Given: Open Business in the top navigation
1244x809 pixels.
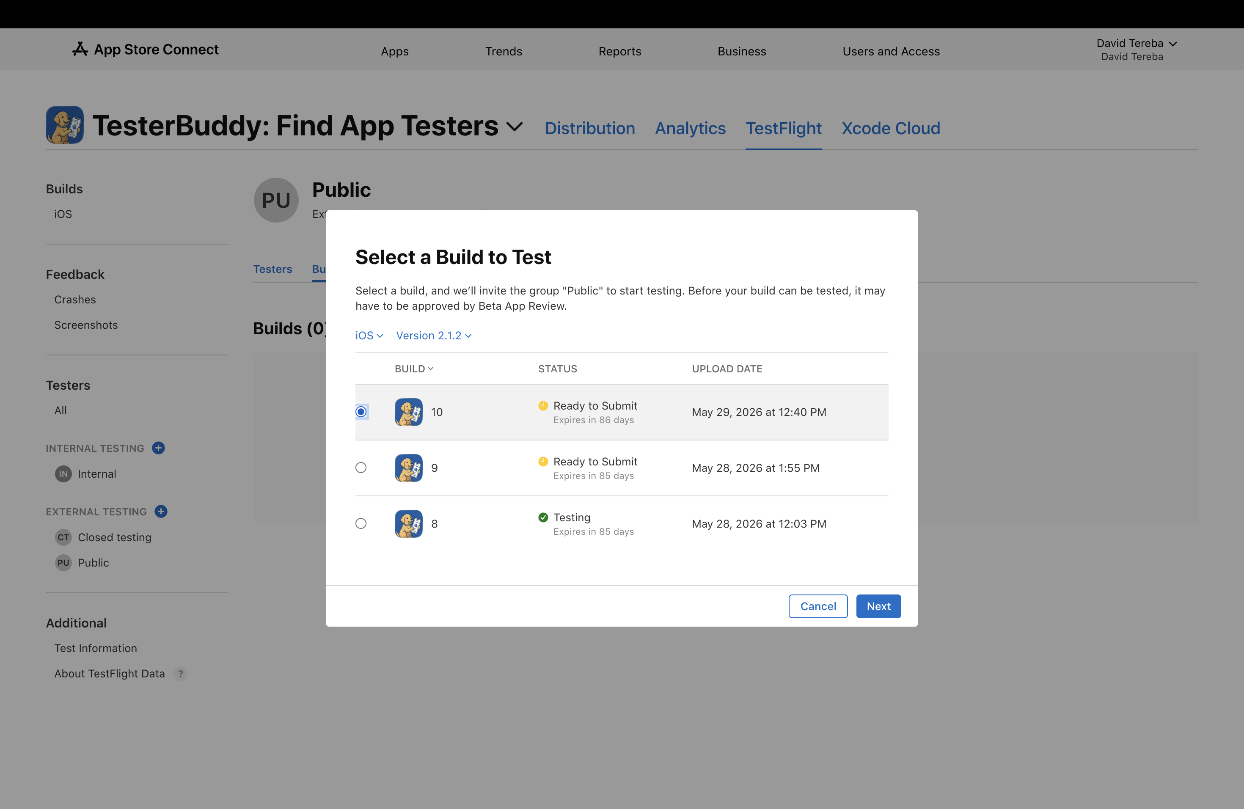Looking at the screenshot, I should [742, 51].
